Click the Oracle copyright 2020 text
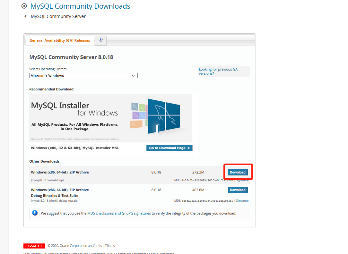This screenshot has width=348, height=254. coord(81,246)
